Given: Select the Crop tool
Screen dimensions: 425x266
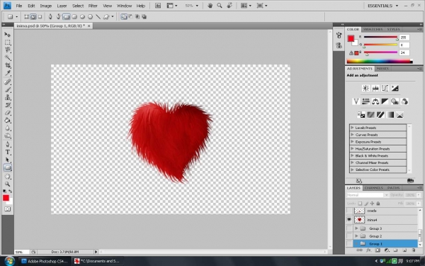Looking at the screenshot, I should [x=8, y=65].
